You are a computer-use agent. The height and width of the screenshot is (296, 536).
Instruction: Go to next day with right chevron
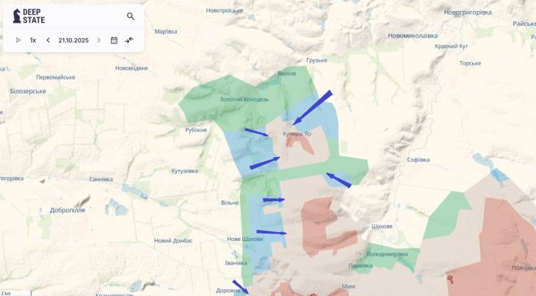click(x=98, y=40)
